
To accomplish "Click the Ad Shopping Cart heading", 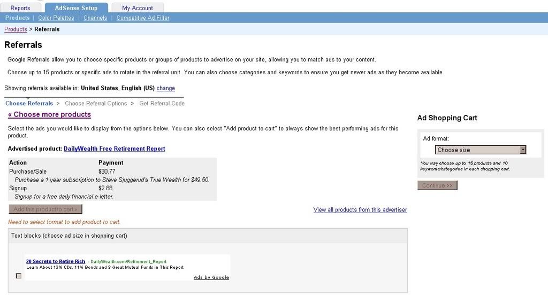I will point(447,118).
